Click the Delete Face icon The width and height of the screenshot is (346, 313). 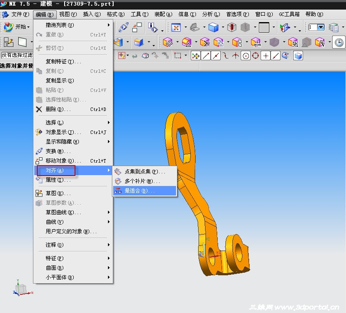click(205, 42)
